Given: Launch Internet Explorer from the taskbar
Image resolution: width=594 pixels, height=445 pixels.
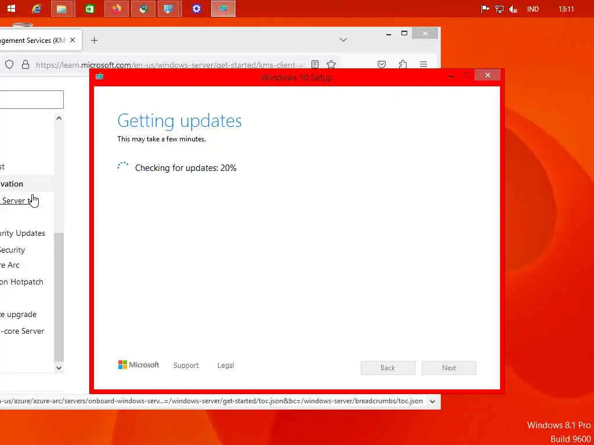Looking at the screenshot, I should tap(37, 8).
